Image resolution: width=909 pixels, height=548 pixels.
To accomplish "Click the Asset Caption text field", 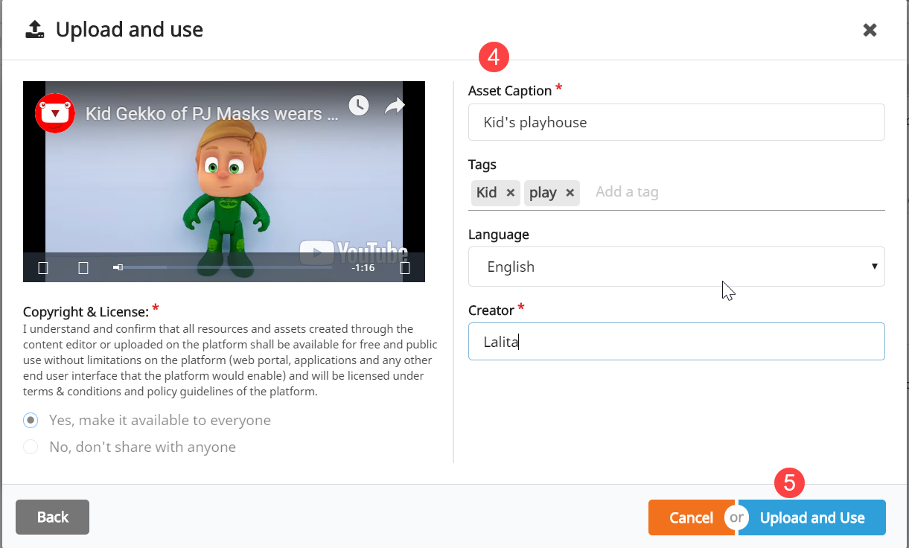I will click(x=676, y=122).
